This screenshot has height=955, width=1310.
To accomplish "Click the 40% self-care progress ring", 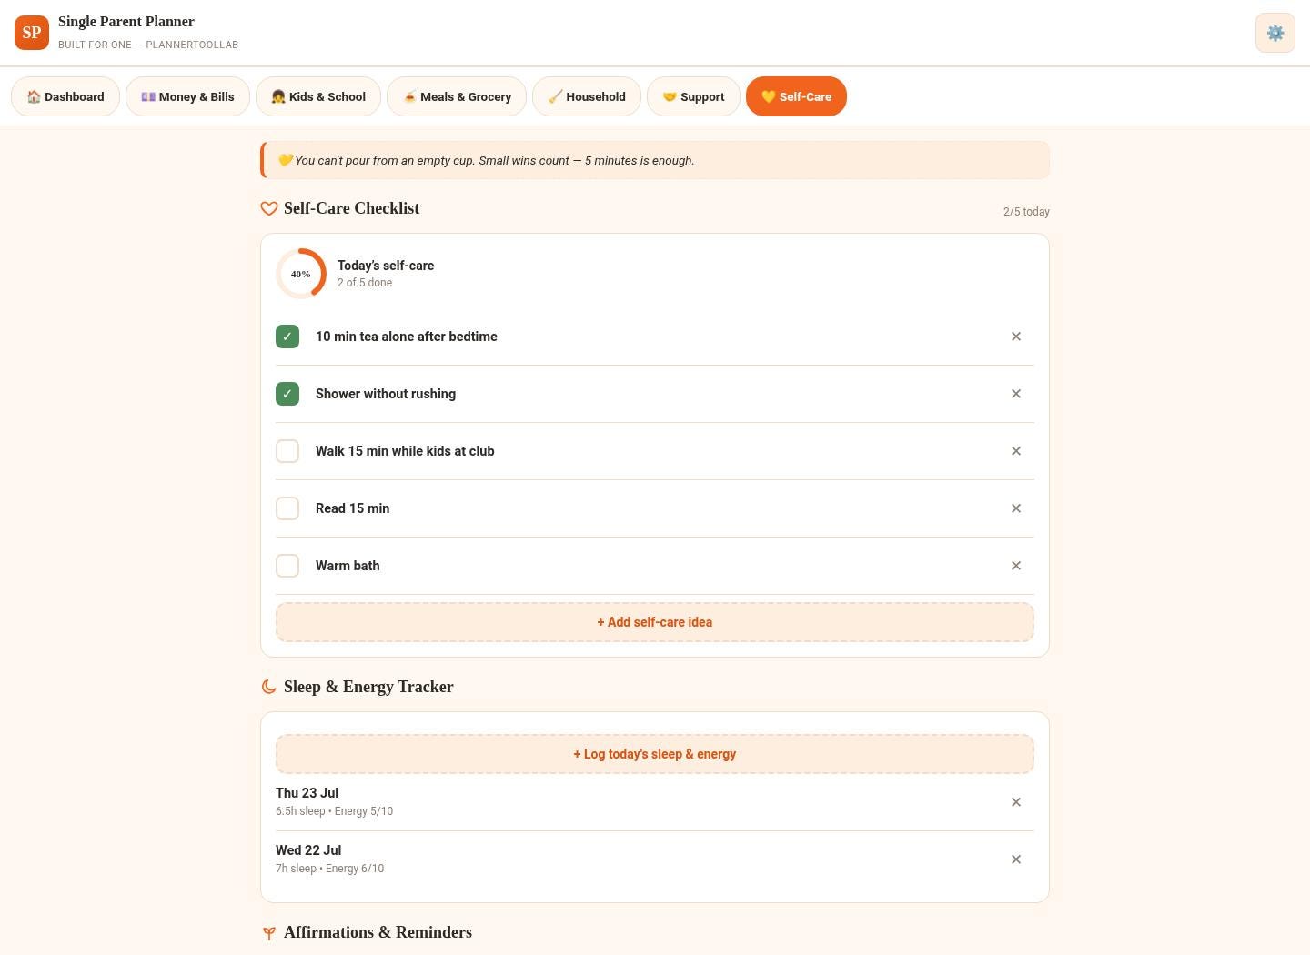I will click(301, 274).
